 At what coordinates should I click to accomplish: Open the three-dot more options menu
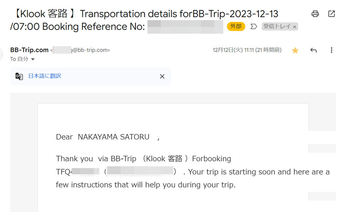tap(331, 50)
